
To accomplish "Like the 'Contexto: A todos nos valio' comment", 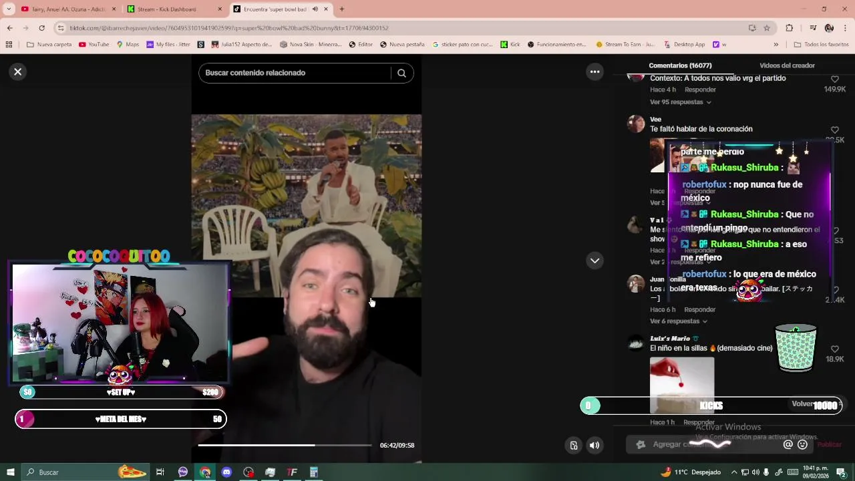I will (834, 79).
